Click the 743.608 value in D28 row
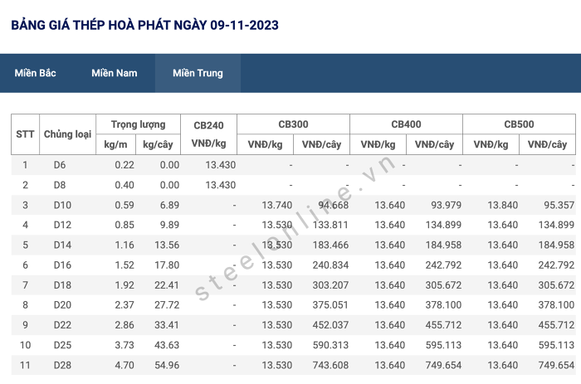 coord(330,365)
